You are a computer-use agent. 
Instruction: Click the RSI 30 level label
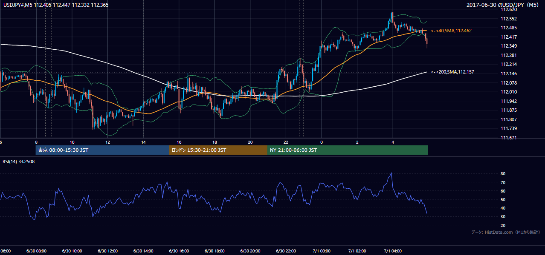[503, 217]
